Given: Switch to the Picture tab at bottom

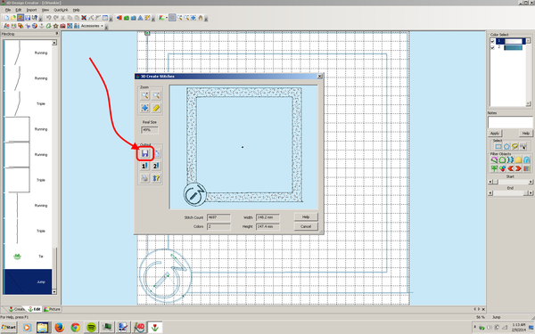Looking at the screenshot, I should [53, 309].
